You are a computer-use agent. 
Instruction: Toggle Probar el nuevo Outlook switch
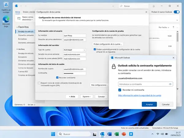point(177,12)
